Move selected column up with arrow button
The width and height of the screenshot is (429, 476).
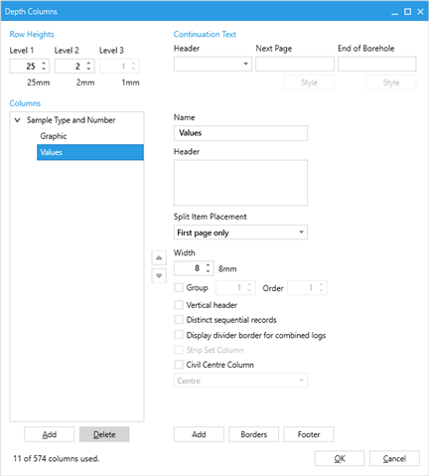pos(159,257)
